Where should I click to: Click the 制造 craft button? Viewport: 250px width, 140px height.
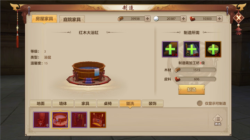(x=191, y=89)
